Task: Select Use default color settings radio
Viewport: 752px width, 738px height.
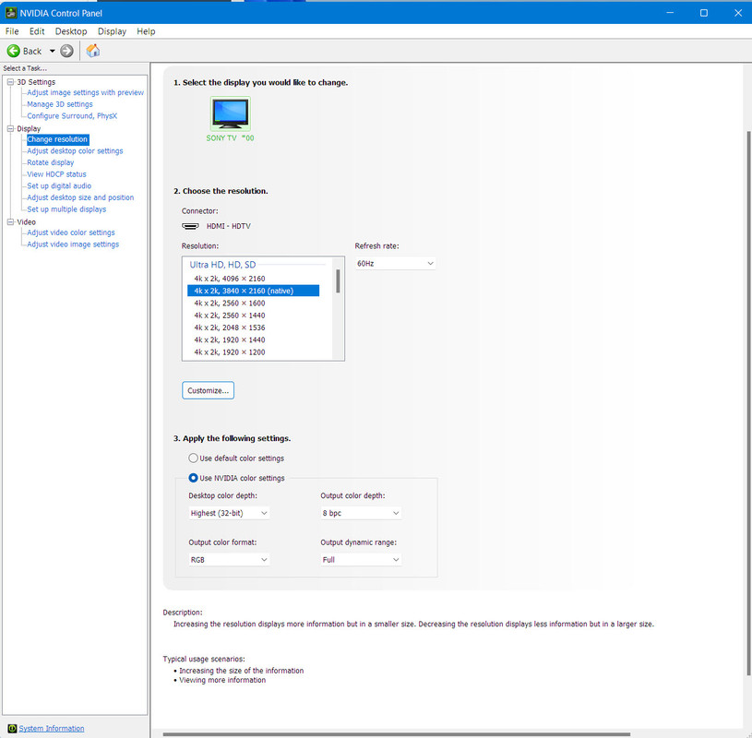Action: pos(193,458)
